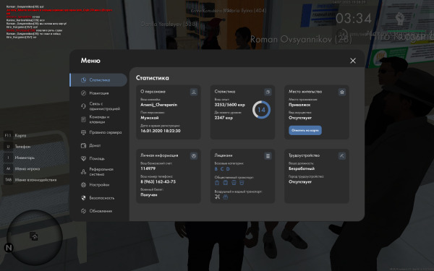Open the Реферальная система icon
Viewport: 434px width, 271px height.
click(x=83, y=172)
